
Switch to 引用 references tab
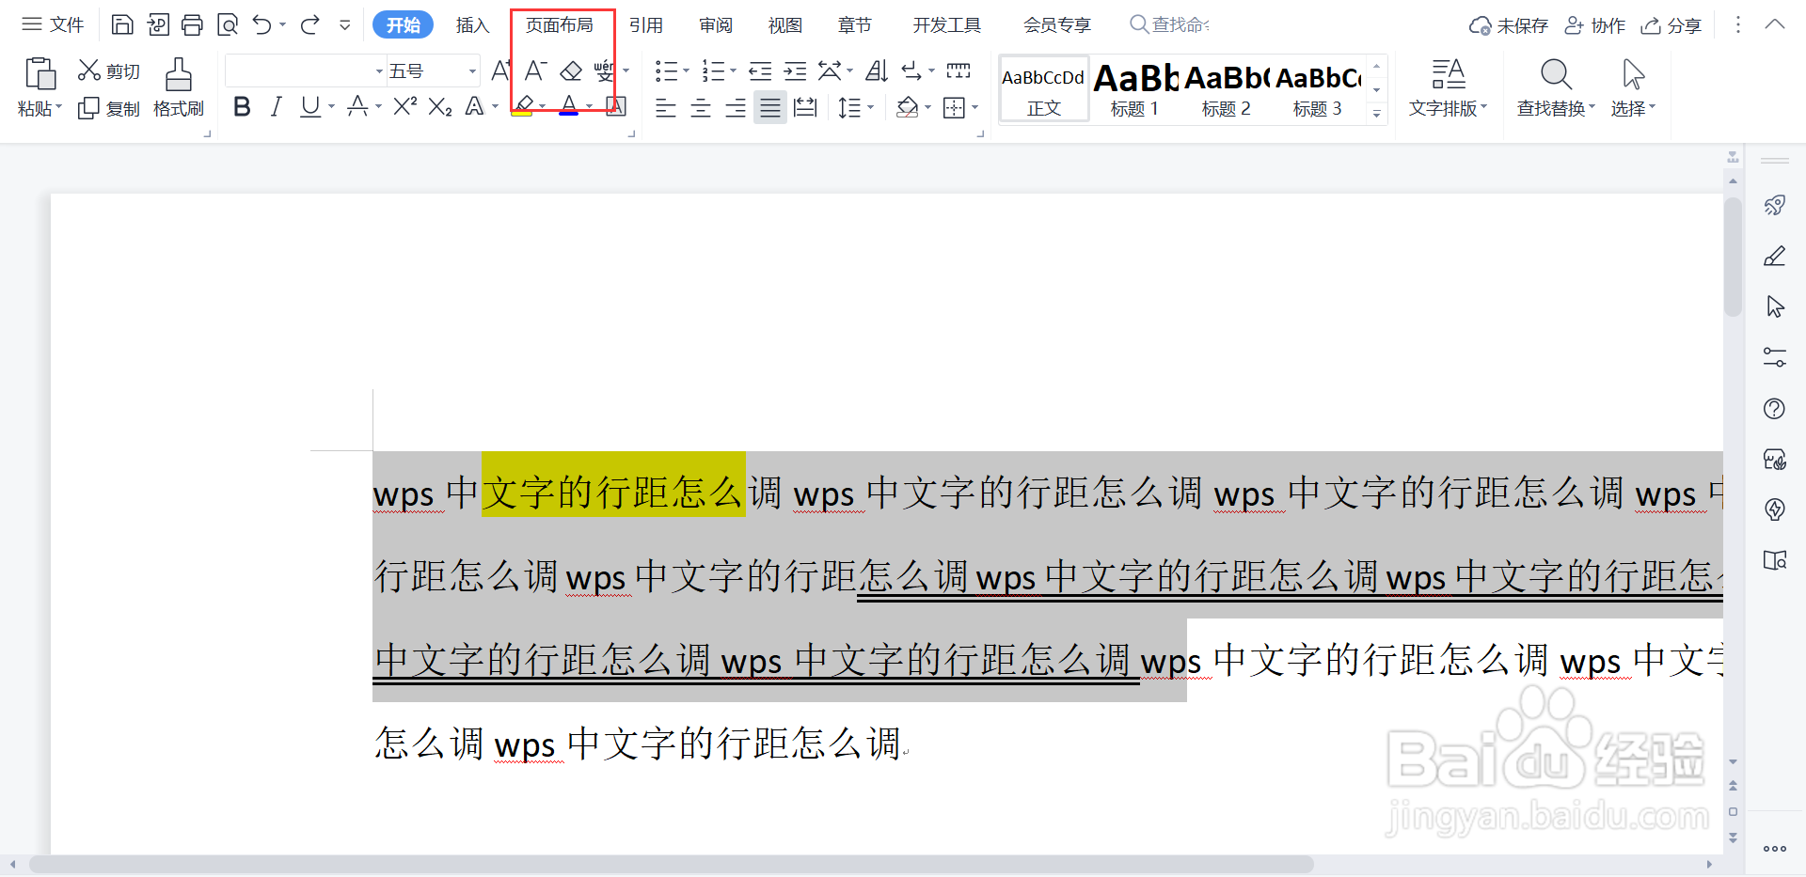(646, 25)
